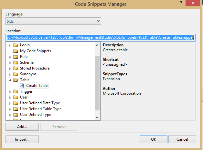This screenshot has height=150, width=203.
Task: Select the Stored Procedure label
Action: (35, 68)
